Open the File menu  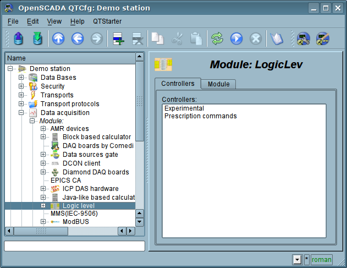[13, 21]
